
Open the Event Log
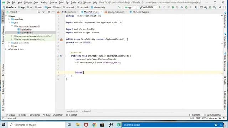tap(195, 115)
